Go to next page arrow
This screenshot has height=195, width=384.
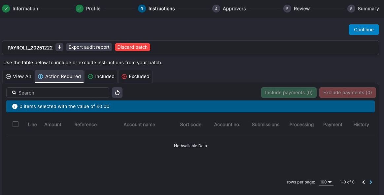click(x=371, y=182)
